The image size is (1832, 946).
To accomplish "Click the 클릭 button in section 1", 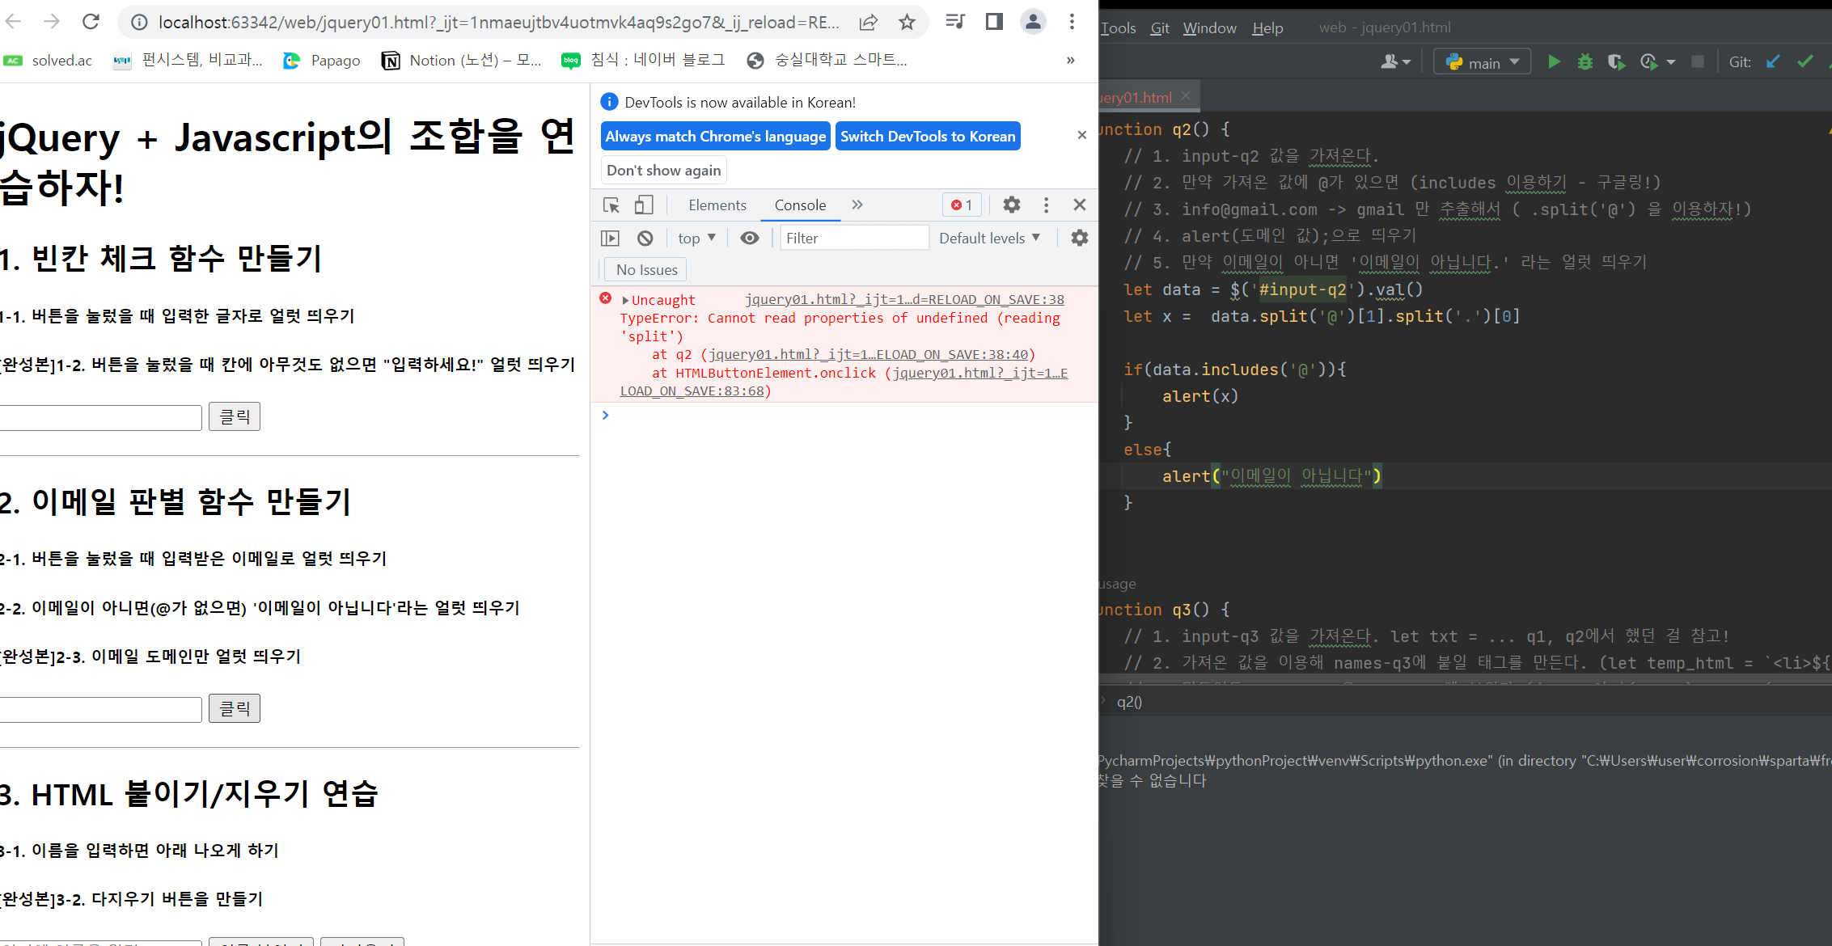I will pyautogui.click(x=235, y=417).
